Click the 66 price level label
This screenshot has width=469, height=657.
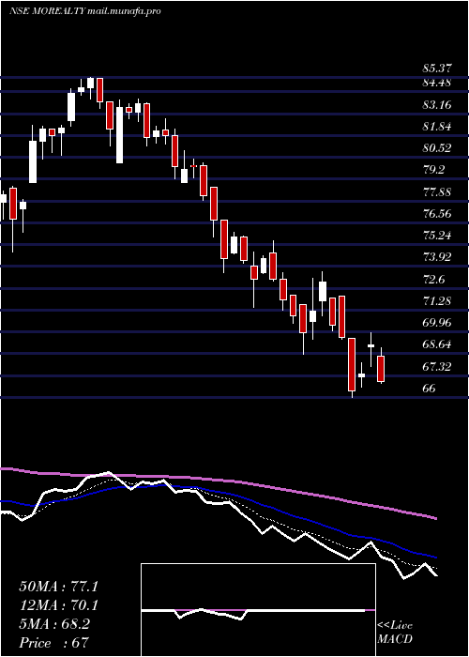coord(430,389)
